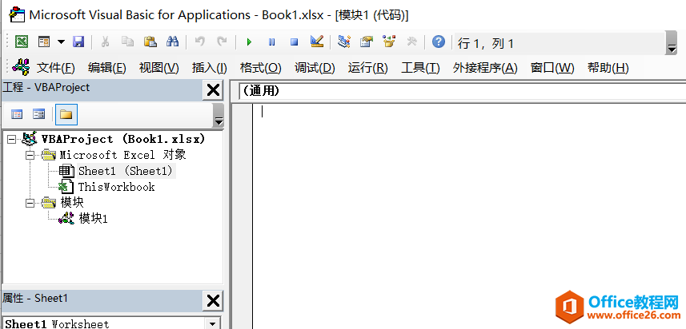Viewport: 686px width, 329px height.
Task: Click the 行 1, 列 1 position indicator
Action: point(486,44)
